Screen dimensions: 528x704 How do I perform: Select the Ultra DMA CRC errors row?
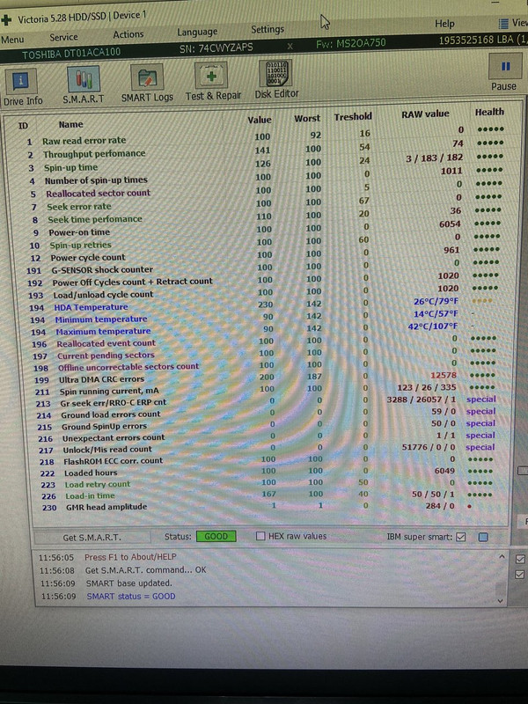[265, 378]
